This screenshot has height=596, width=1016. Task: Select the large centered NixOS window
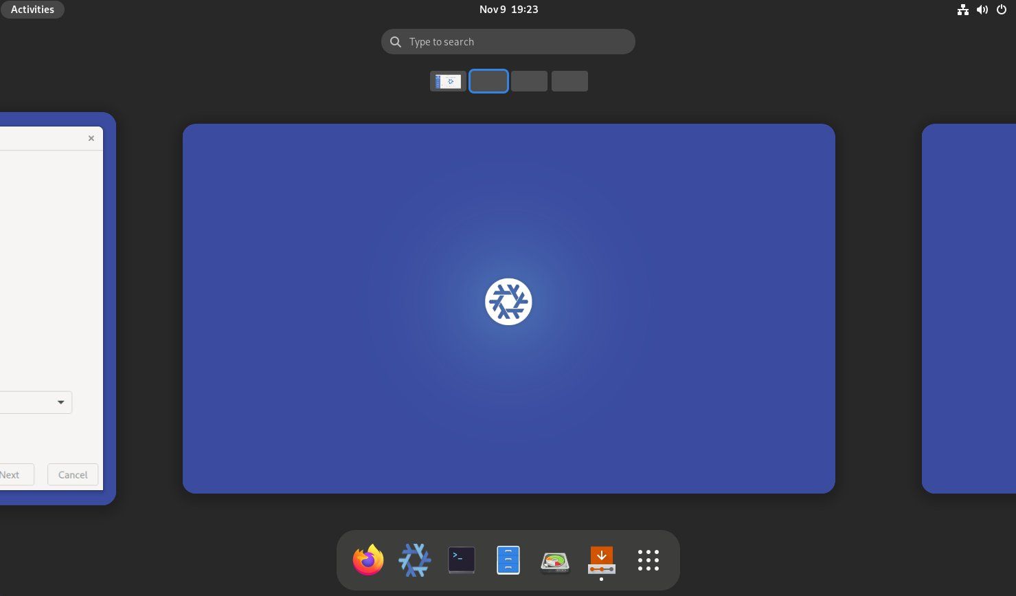coord(508,308)
